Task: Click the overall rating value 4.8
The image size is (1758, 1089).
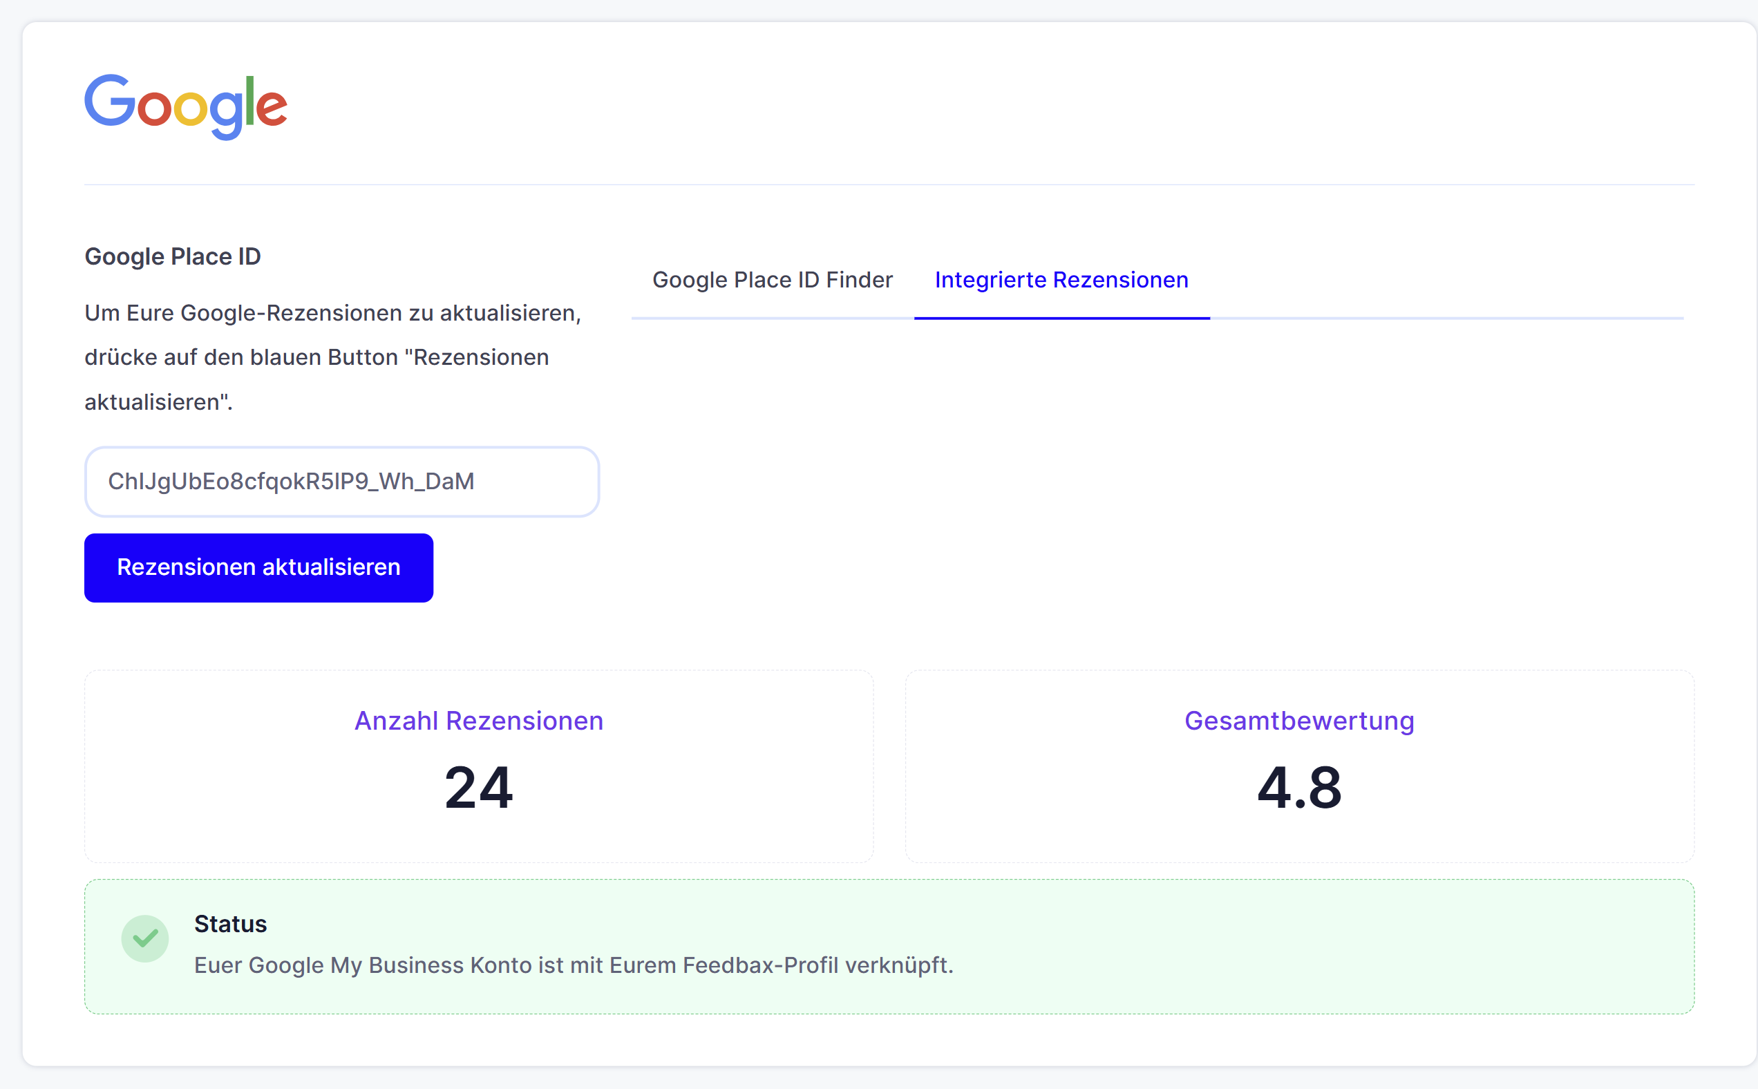Action: [x=1299, y=787]
